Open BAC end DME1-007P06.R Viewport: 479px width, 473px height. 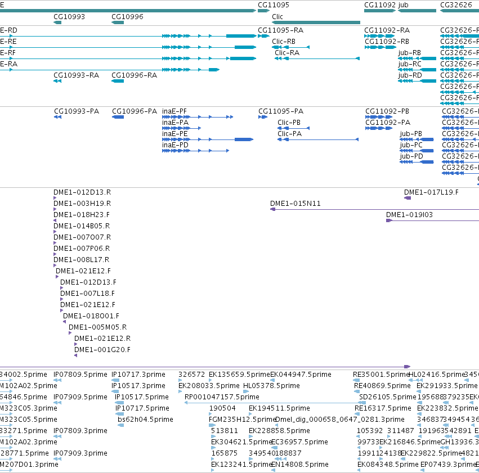pos(55,255)
